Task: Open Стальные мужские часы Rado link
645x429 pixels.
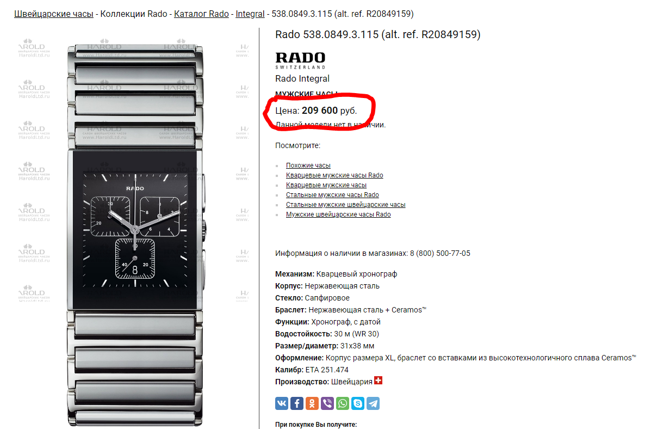Action: [x=332, y=195]
